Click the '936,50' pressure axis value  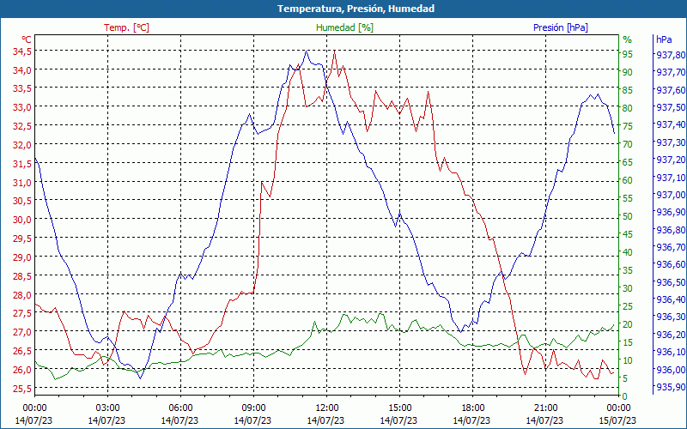click(671, 282)
